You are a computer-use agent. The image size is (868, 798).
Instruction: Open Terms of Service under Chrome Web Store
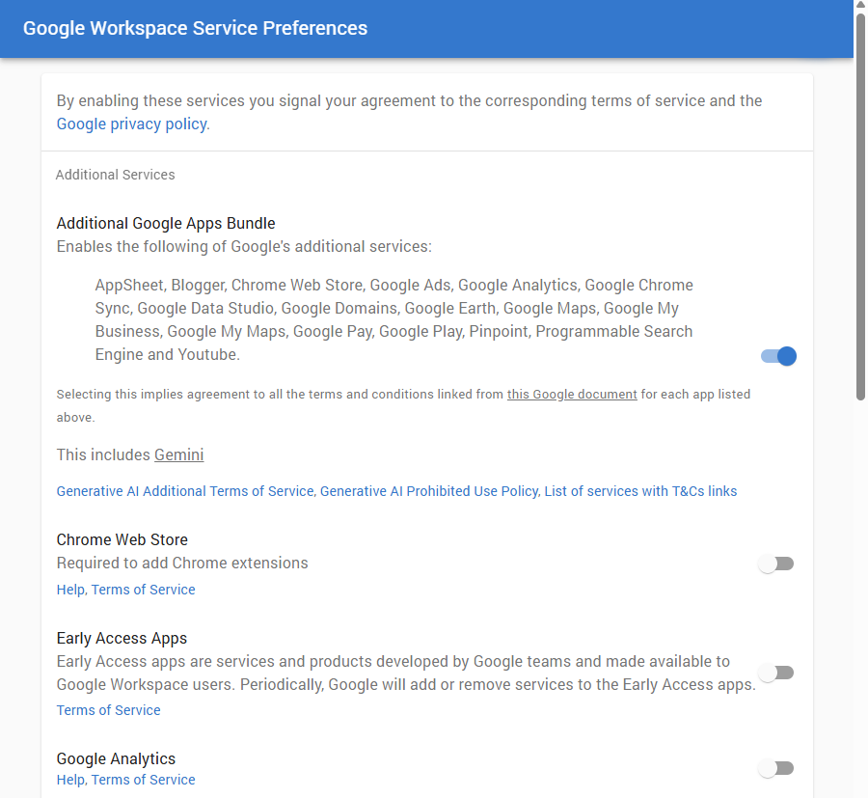pyautogui.click(x=144, y=590)
